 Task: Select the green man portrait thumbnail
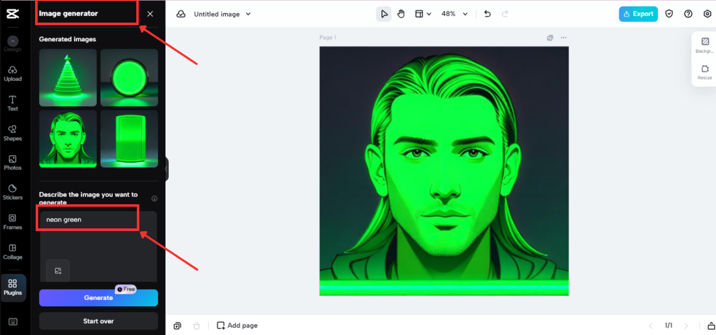click(68, 139)
